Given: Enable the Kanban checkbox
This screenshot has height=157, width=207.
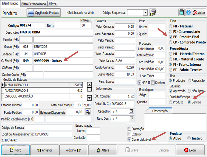Looking at the screenshot, I should point(153,83).
